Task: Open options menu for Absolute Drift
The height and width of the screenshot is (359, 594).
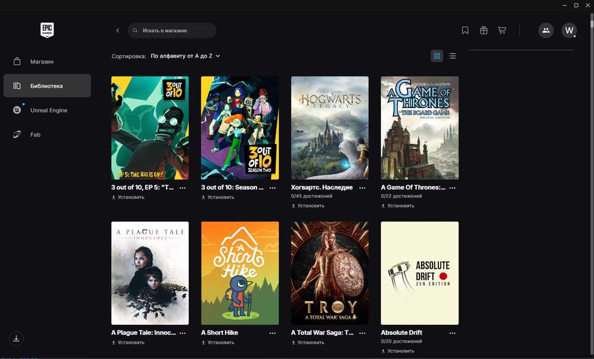Action: tap(452, 333)
